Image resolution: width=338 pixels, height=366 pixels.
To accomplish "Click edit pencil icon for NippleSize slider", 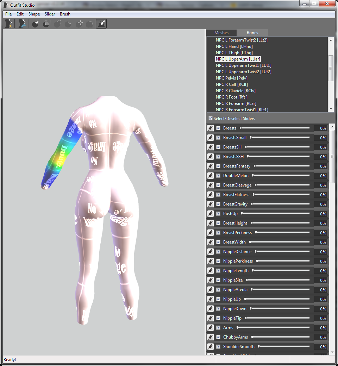I will coord(211,280).
